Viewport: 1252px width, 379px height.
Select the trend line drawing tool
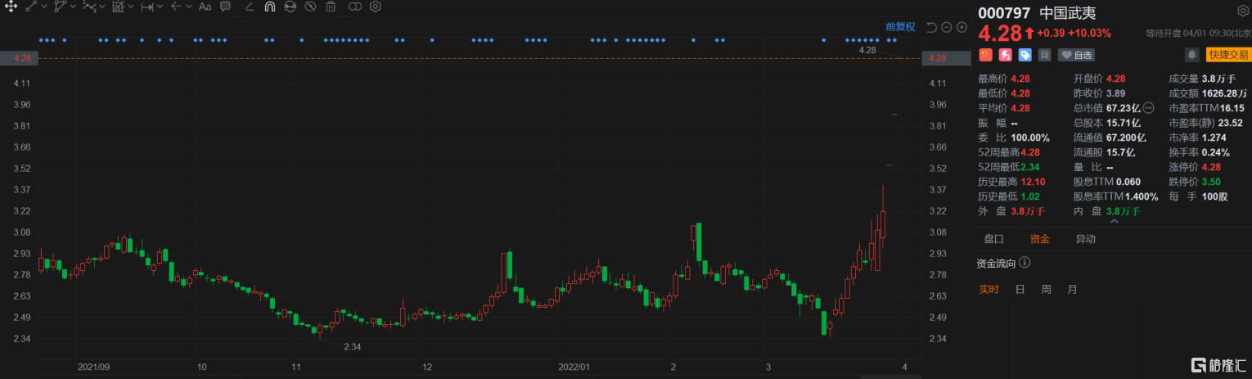(x=31, y=7)
